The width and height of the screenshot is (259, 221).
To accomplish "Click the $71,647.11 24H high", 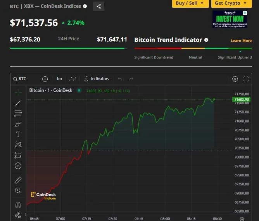I will point(112,40).
